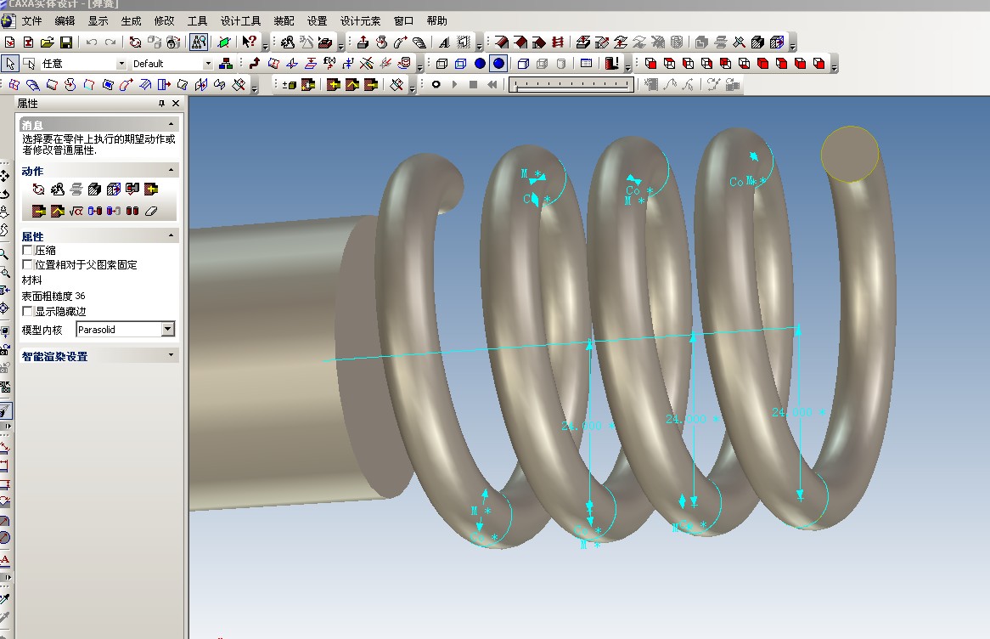Close the 属性 panel
Viewport: 990px width, 639px height.
(176, 103)
